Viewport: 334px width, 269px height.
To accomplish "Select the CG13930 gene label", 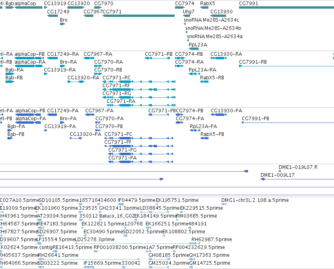I will pos(221,12).
